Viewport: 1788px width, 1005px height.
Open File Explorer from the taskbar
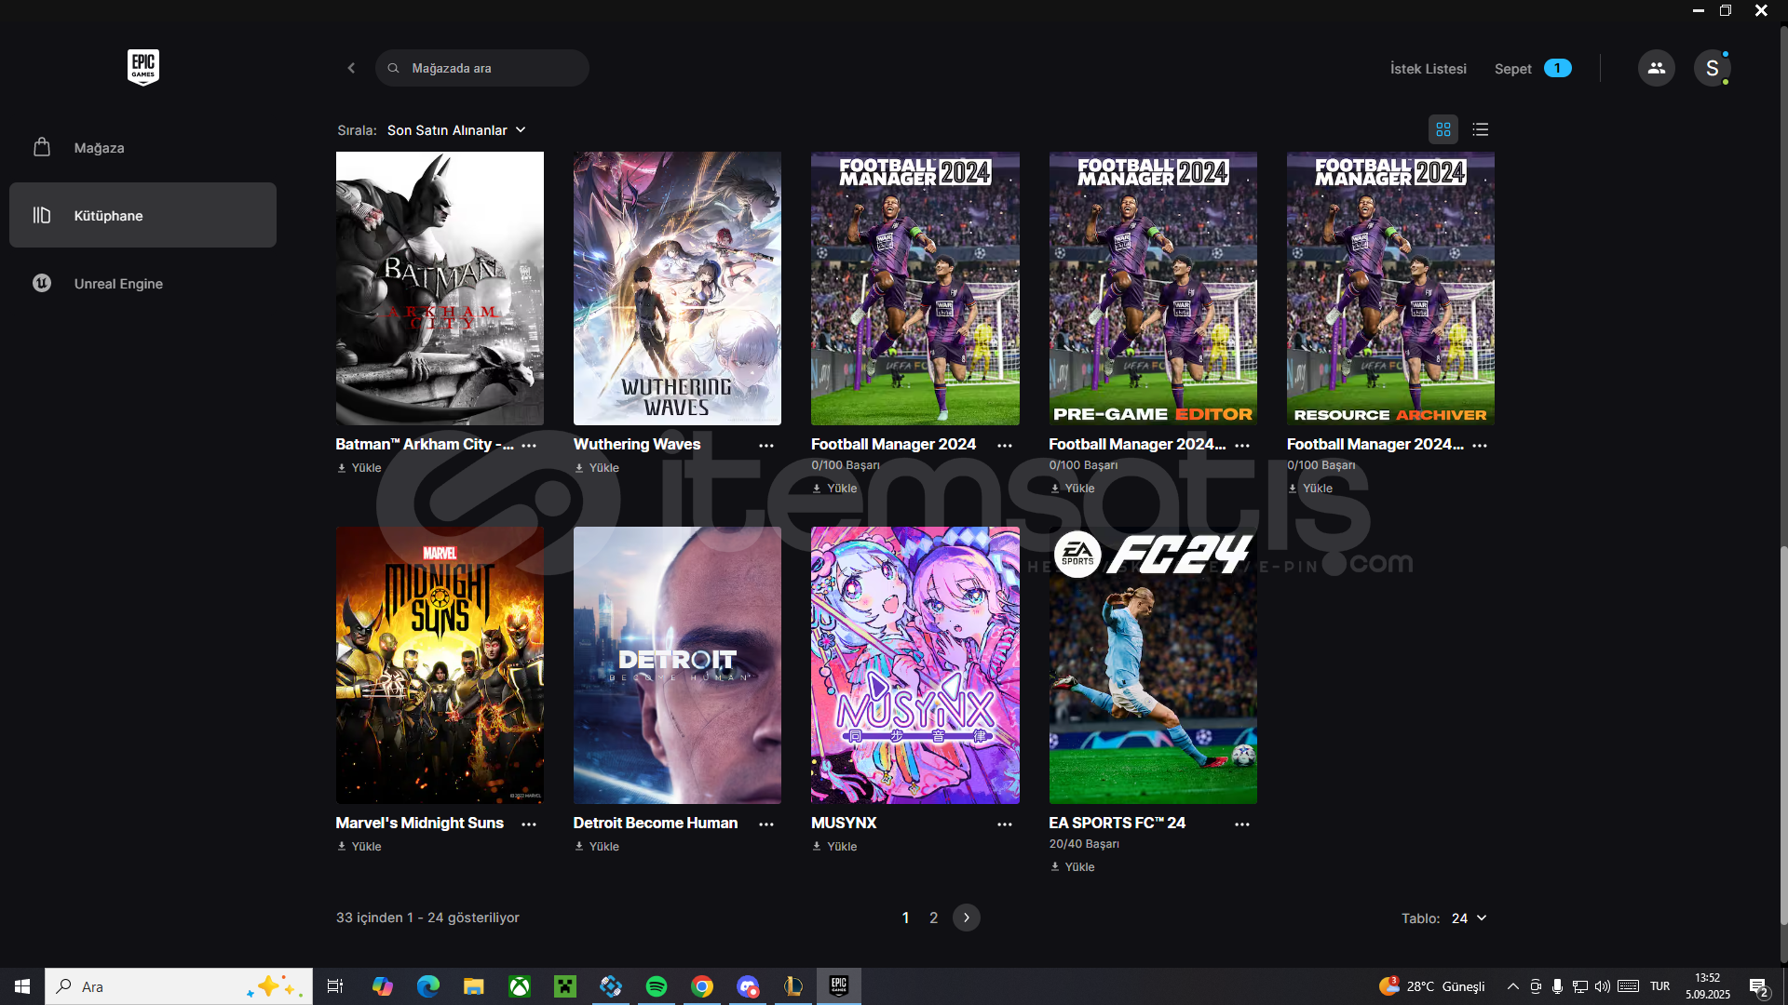tap(473, 986)
